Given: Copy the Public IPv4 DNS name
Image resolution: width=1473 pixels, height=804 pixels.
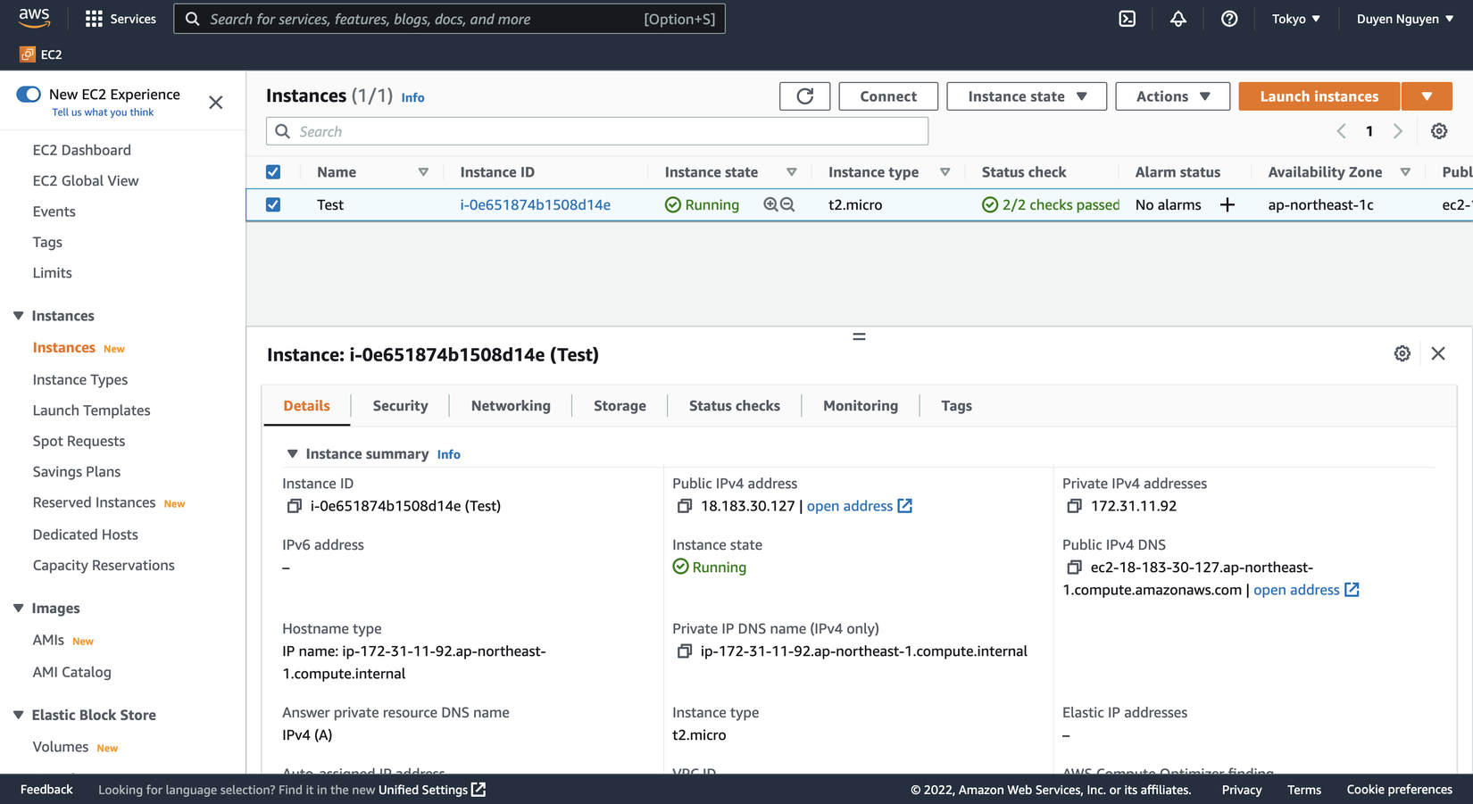Looking at the screenshot, I should [x=1074, y=568].
